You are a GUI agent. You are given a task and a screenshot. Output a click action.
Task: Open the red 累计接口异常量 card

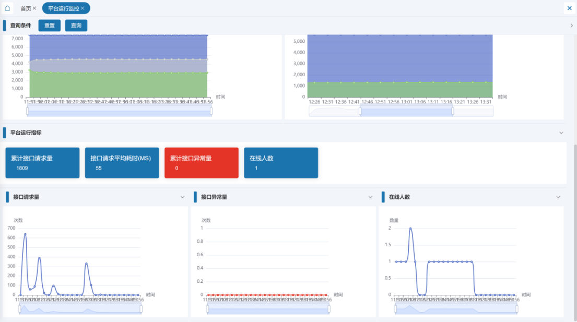point(201,163)
